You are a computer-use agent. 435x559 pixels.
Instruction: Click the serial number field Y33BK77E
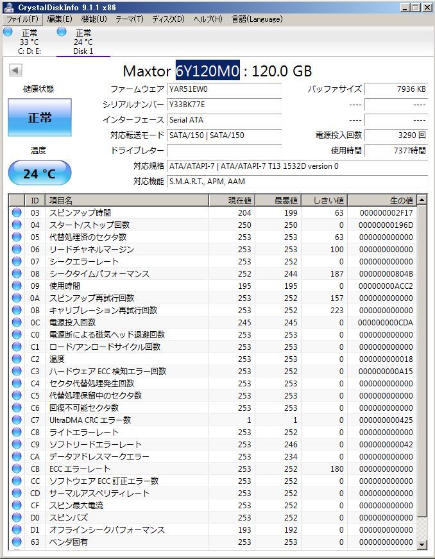pos(224,105)
